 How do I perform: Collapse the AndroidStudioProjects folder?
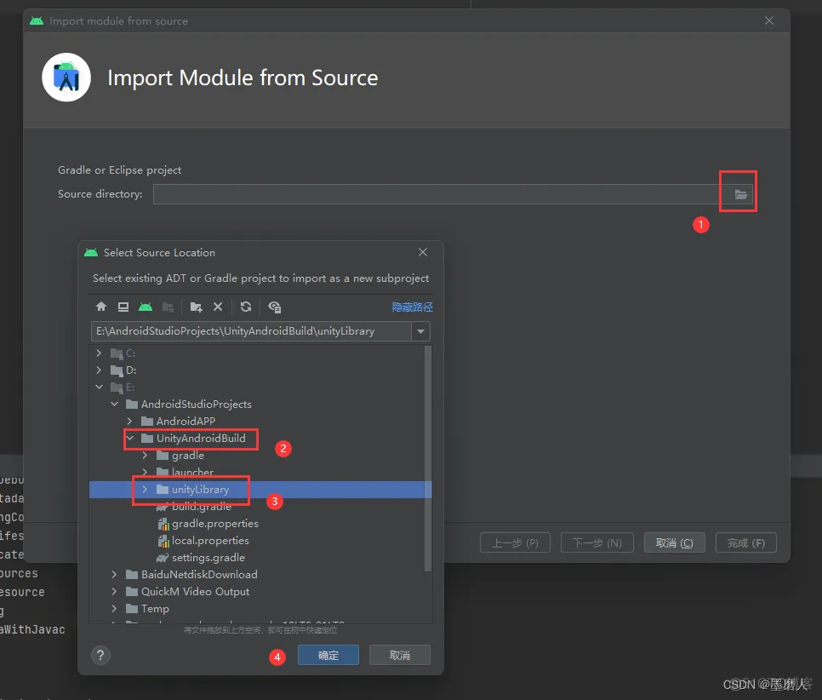pyautogui.click(x=114, y=404)
